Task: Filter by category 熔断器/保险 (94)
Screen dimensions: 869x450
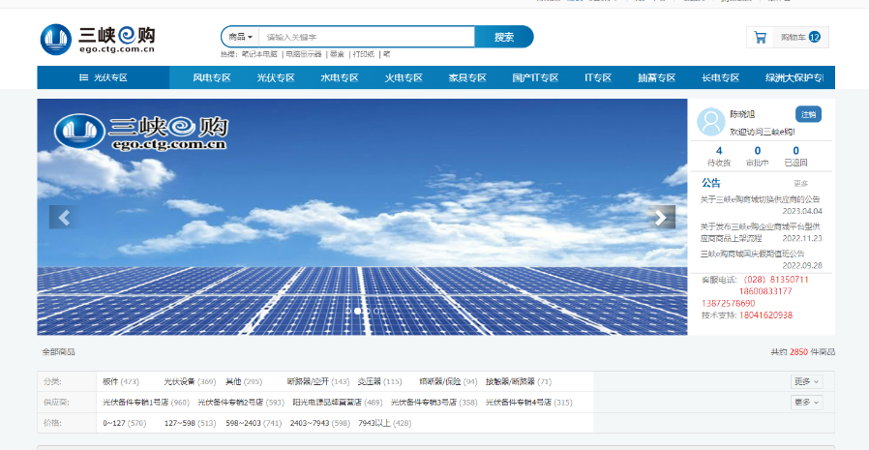Action: (x=448, y=382)
